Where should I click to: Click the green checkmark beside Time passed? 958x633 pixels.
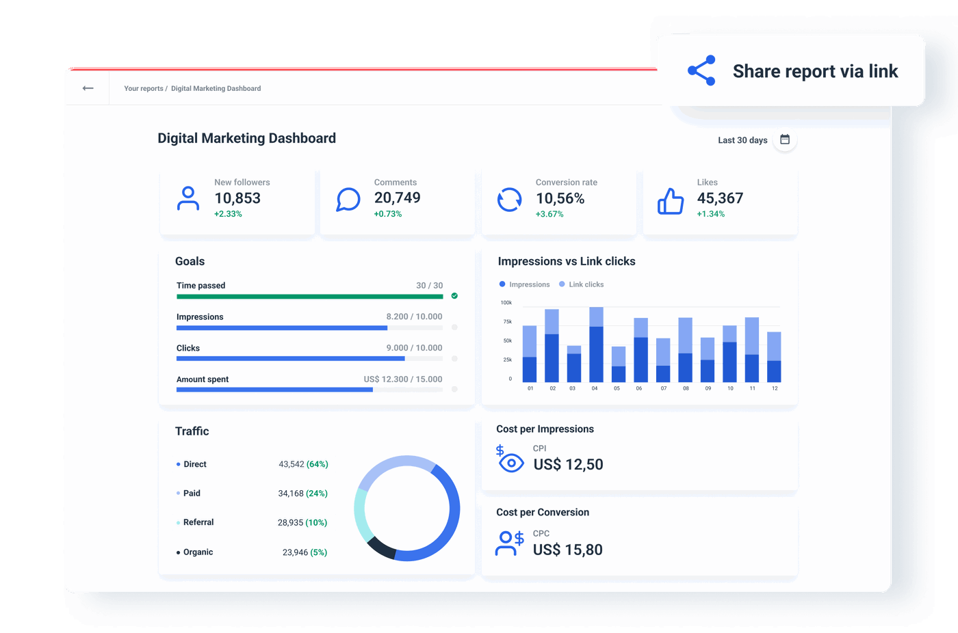(454, 296)
